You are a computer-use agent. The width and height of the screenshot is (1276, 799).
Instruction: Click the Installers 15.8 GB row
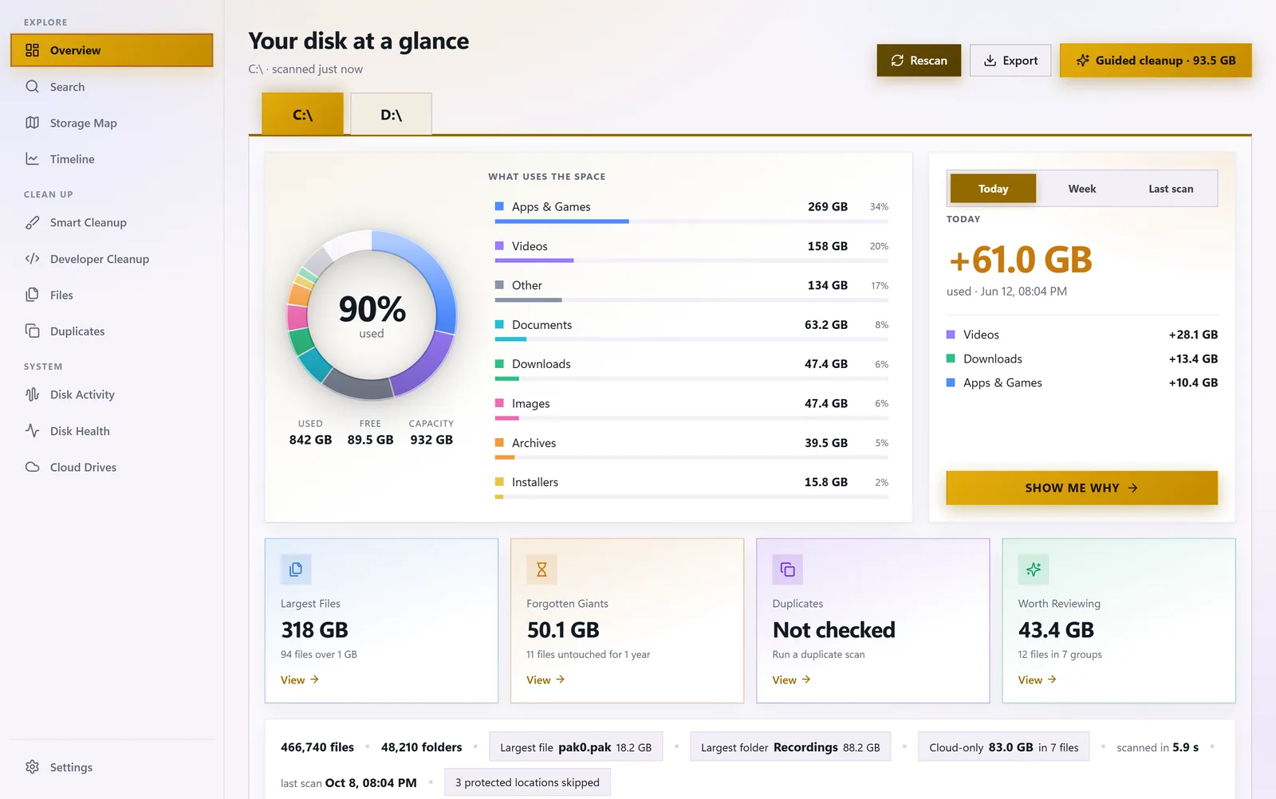[x=691, y=487]
